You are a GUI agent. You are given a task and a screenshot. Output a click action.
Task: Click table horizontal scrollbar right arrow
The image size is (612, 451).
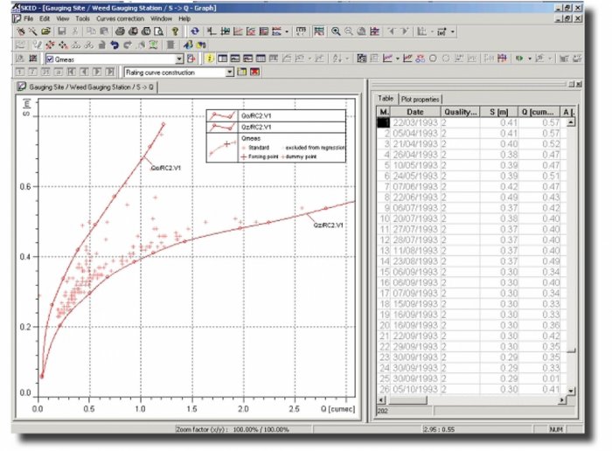[x=562, y=400]
